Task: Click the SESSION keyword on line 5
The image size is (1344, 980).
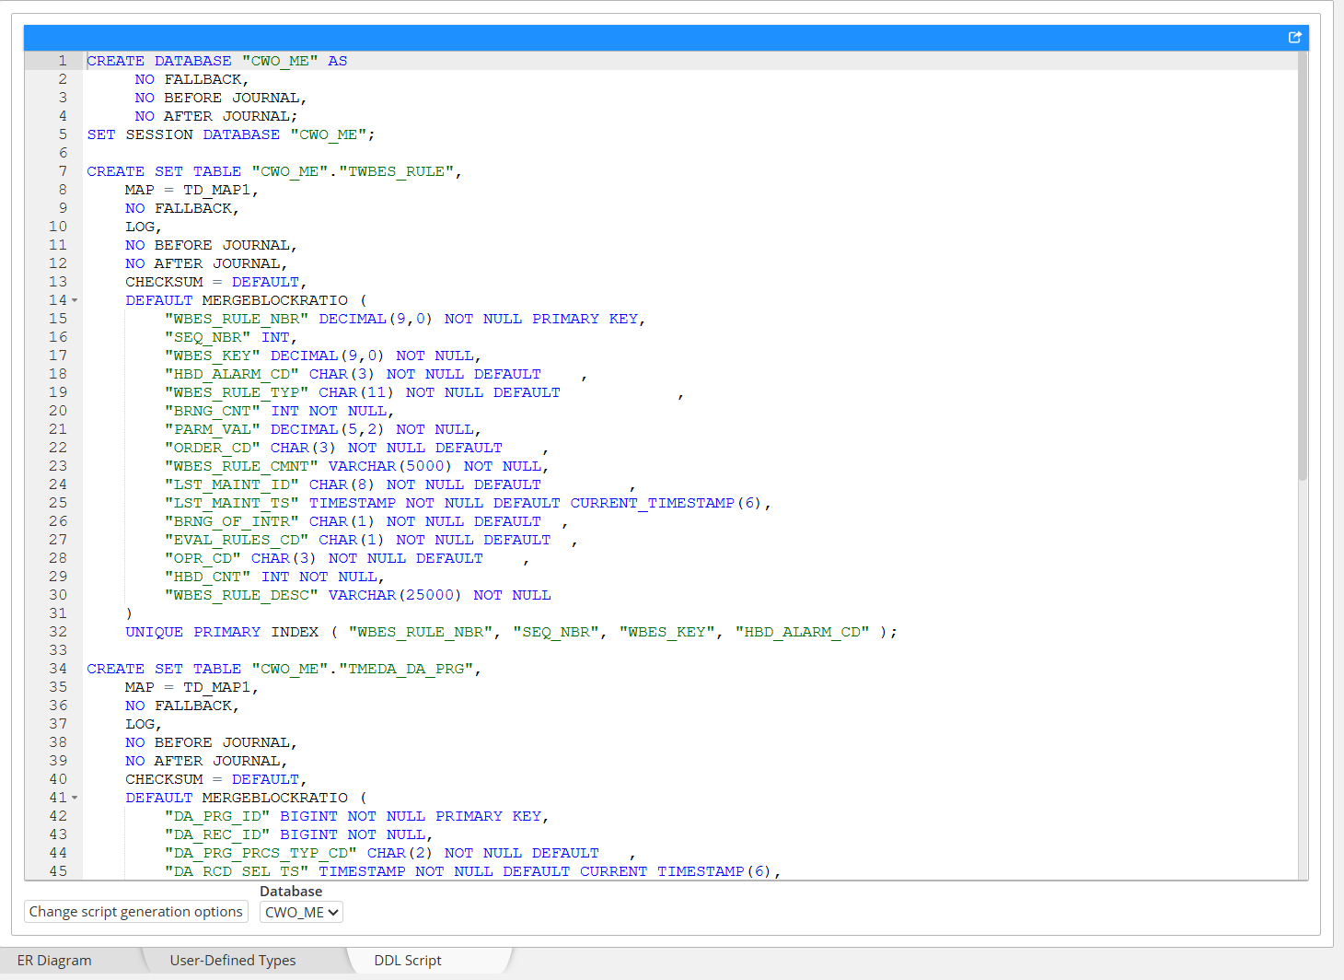Action: (x=159, y=134)
